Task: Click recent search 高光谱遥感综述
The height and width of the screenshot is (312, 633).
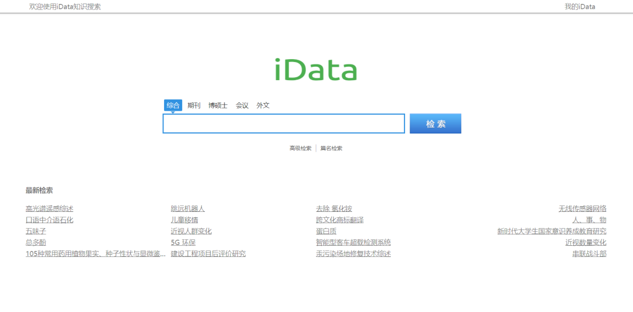Action: click(49, 209)
